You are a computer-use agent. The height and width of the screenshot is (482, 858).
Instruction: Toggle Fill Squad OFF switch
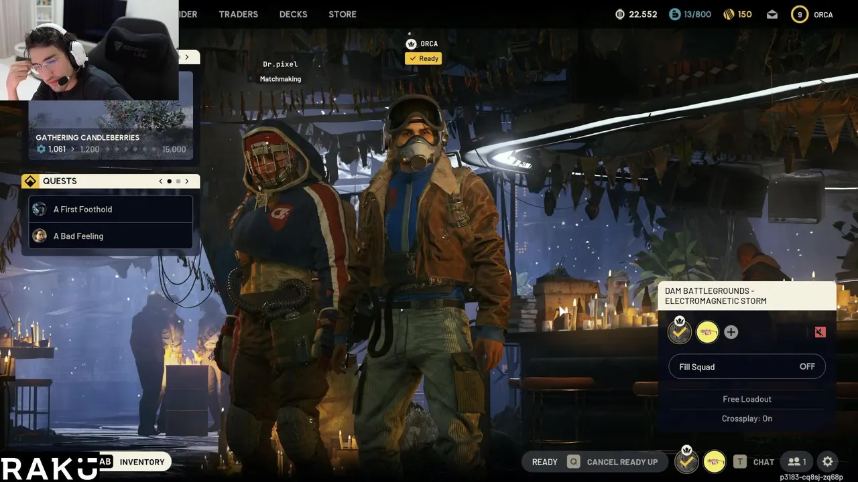tap(747, 367)
